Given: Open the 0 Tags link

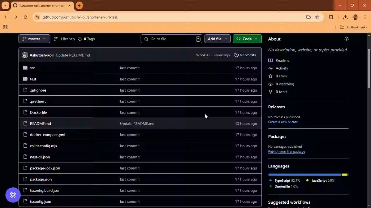Looking at the screenshot, I should tap(86, 39).
